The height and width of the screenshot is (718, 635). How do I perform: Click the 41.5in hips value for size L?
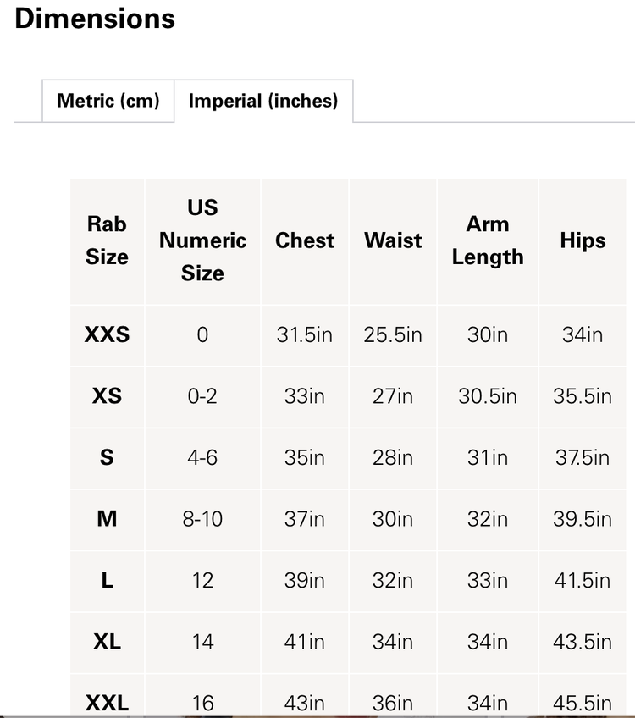(583, 581)
